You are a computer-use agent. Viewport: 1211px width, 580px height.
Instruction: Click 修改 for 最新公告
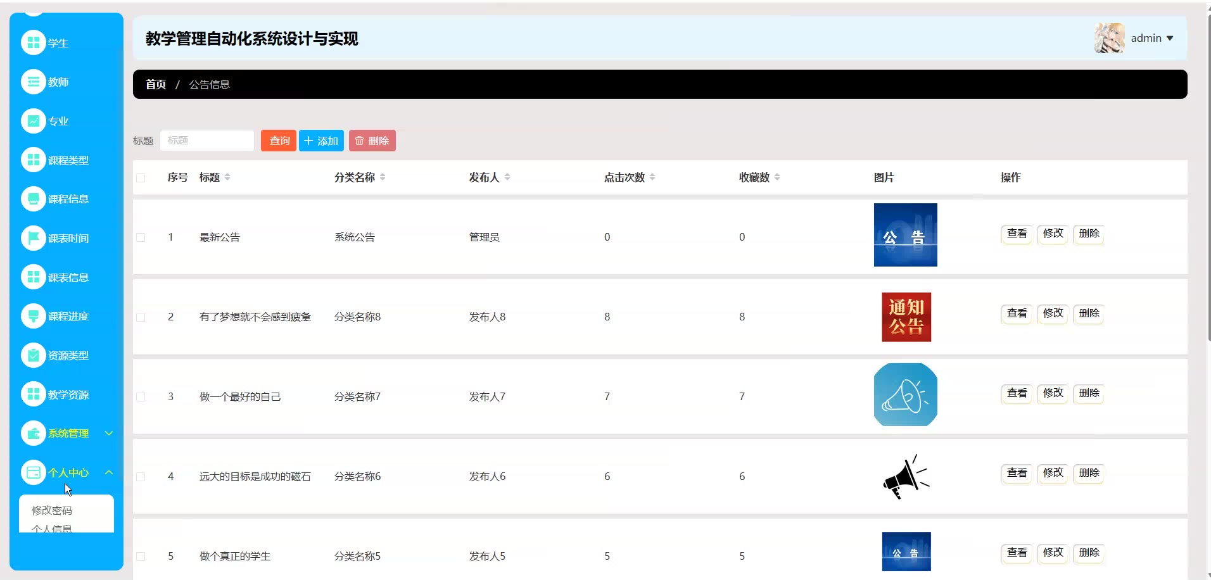point(1053,234)
